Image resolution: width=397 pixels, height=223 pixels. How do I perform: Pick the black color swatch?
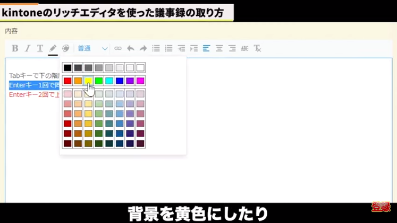click(67, 68)
